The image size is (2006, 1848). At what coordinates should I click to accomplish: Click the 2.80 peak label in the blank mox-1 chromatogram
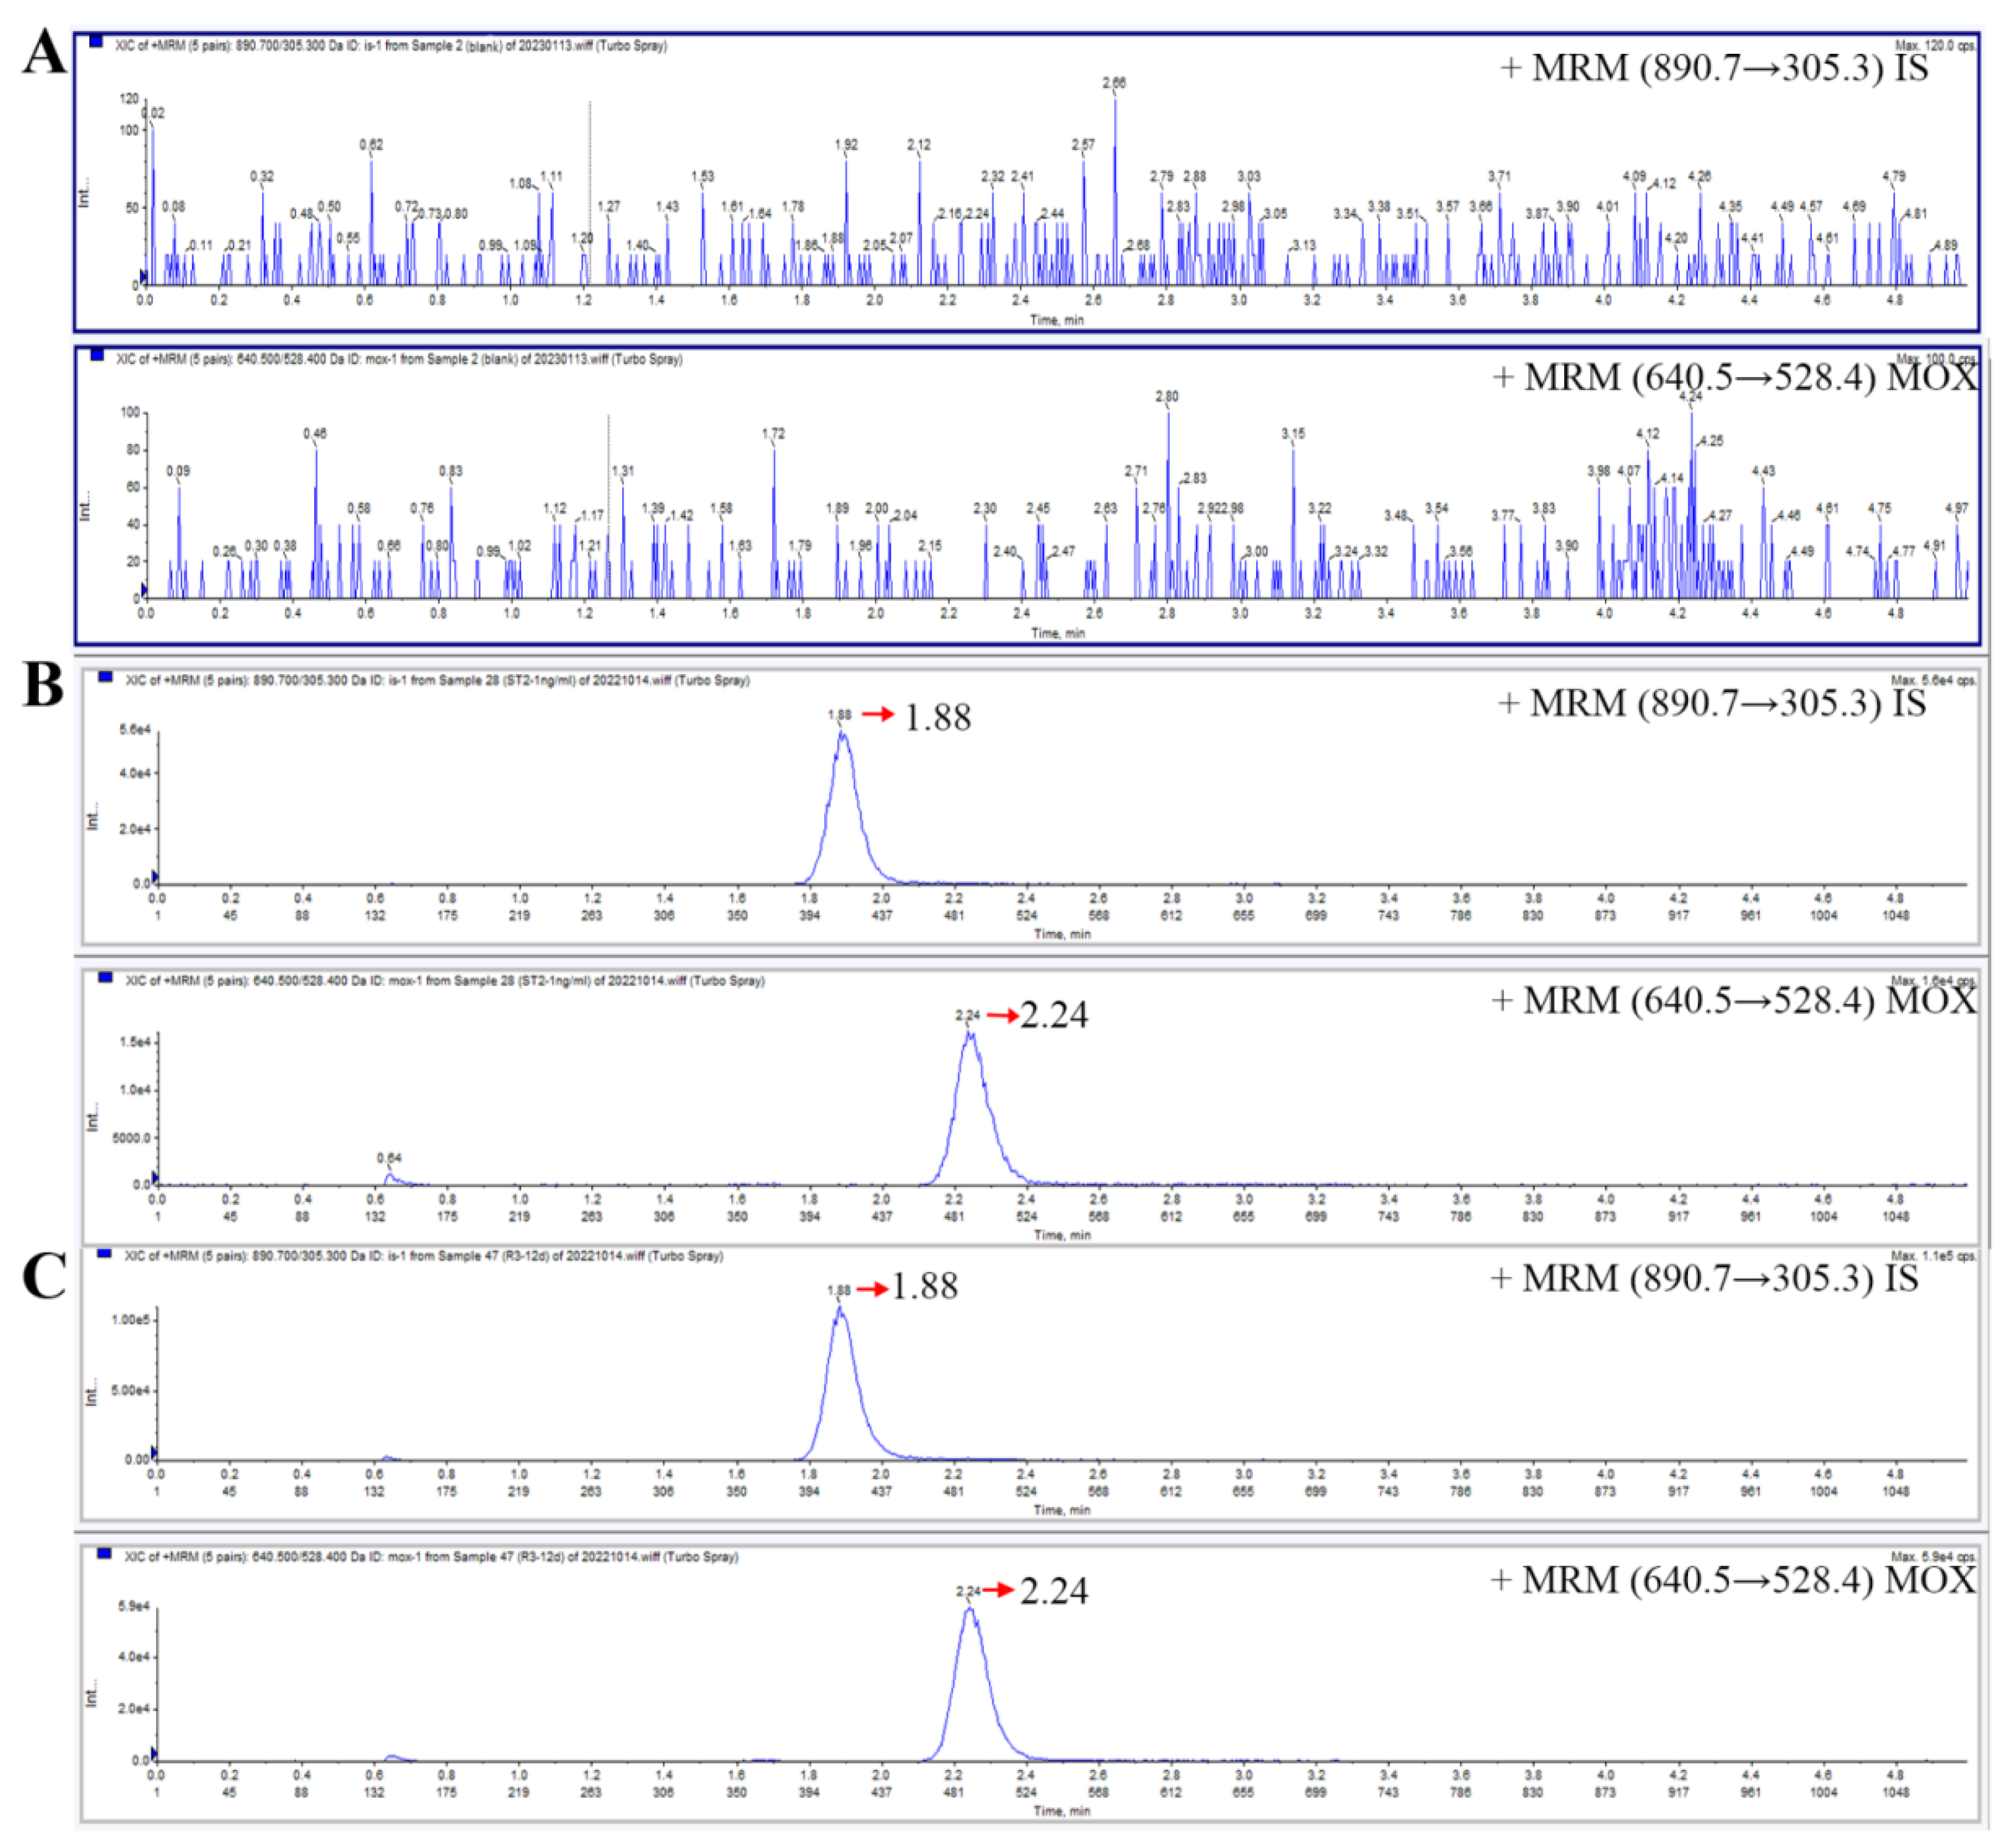1167,397
